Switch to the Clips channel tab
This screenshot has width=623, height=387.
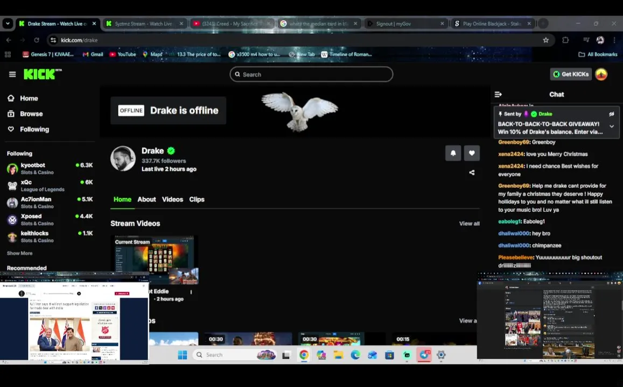[197, 199]
